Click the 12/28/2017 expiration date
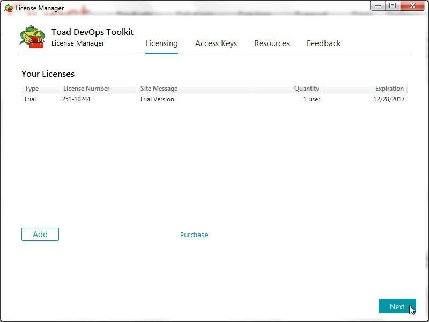 [x=389, y=99]
